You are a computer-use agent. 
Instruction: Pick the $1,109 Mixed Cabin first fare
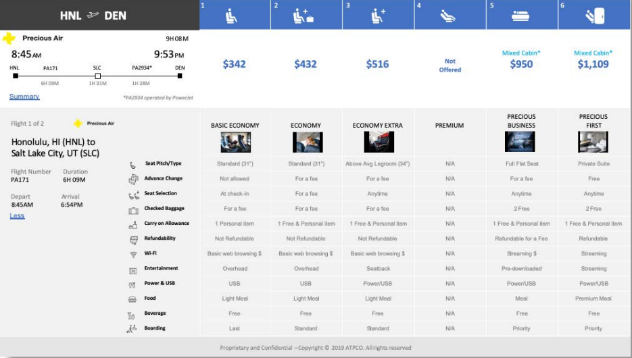tap(593, 64)
